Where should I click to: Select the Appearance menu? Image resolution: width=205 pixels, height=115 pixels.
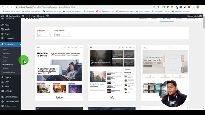[11, 44]
